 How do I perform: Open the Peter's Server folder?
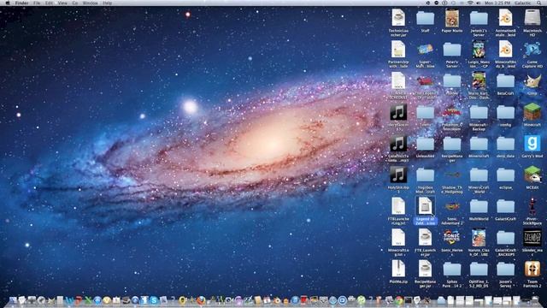point(452,50)
